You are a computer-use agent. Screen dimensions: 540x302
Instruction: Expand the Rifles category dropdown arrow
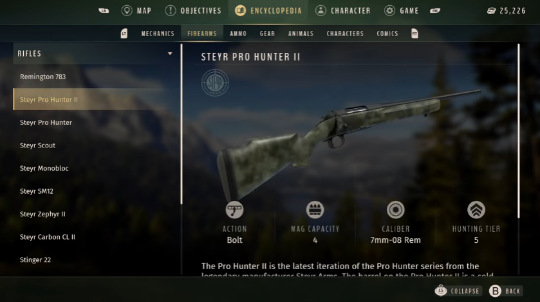[x=170, y=53]
